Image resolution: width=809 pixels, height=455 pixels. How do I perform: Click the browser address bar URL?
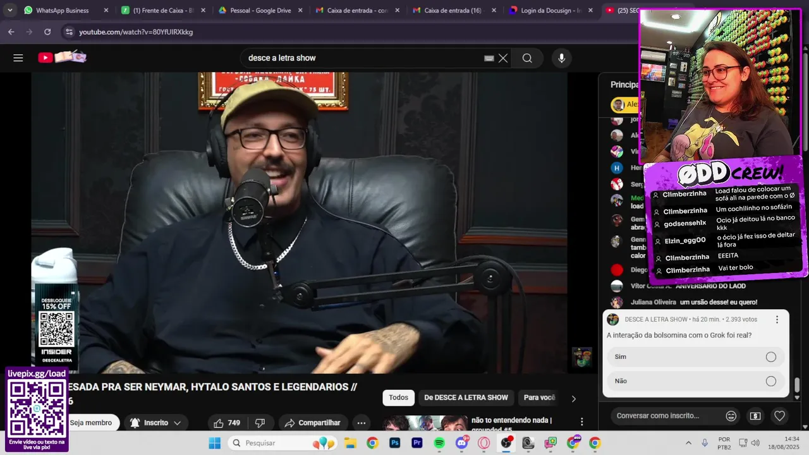click(x=136, y=32)
